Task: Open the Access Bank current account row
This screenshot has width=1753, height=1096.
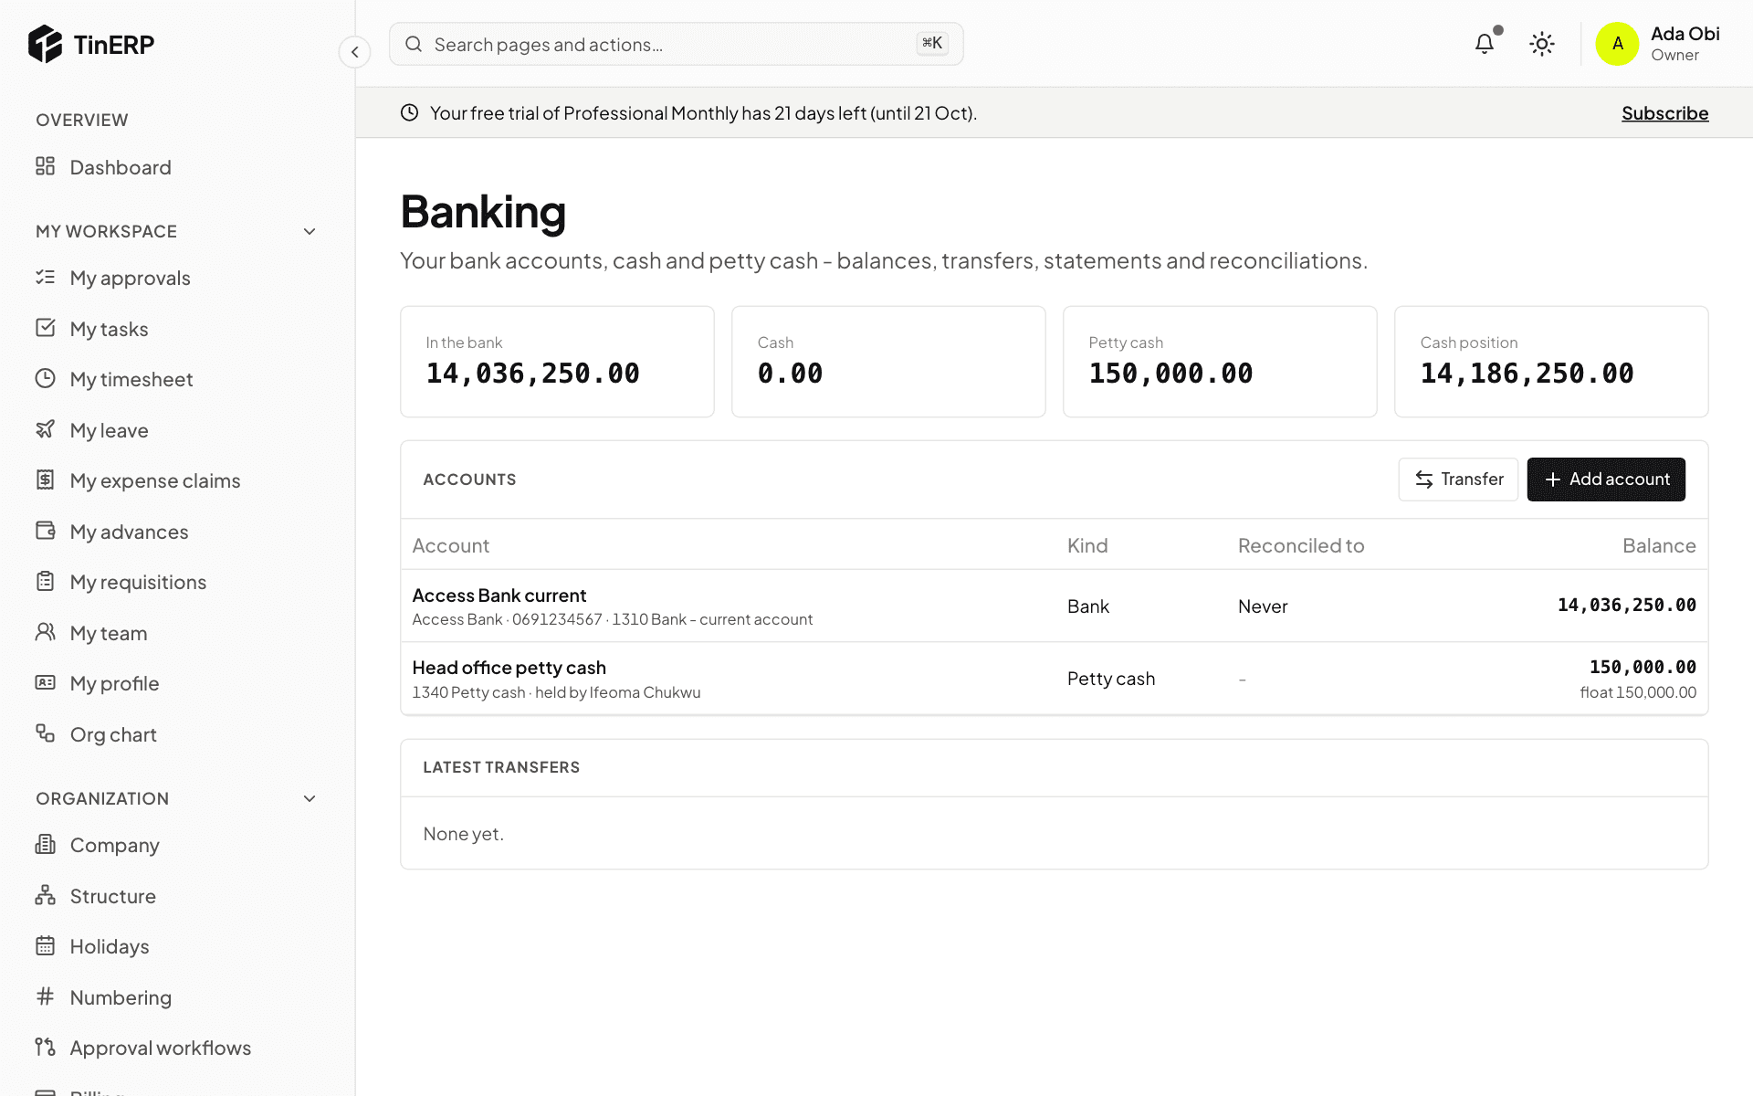Action: pos(1054,606)
